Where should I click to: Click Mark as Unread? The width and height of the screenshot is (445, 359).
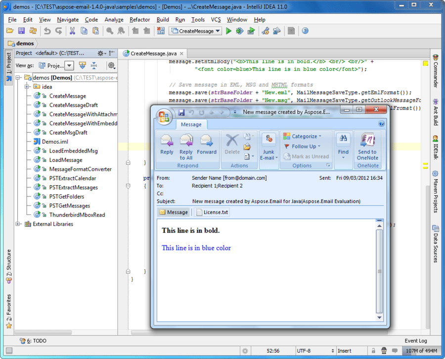307,156
